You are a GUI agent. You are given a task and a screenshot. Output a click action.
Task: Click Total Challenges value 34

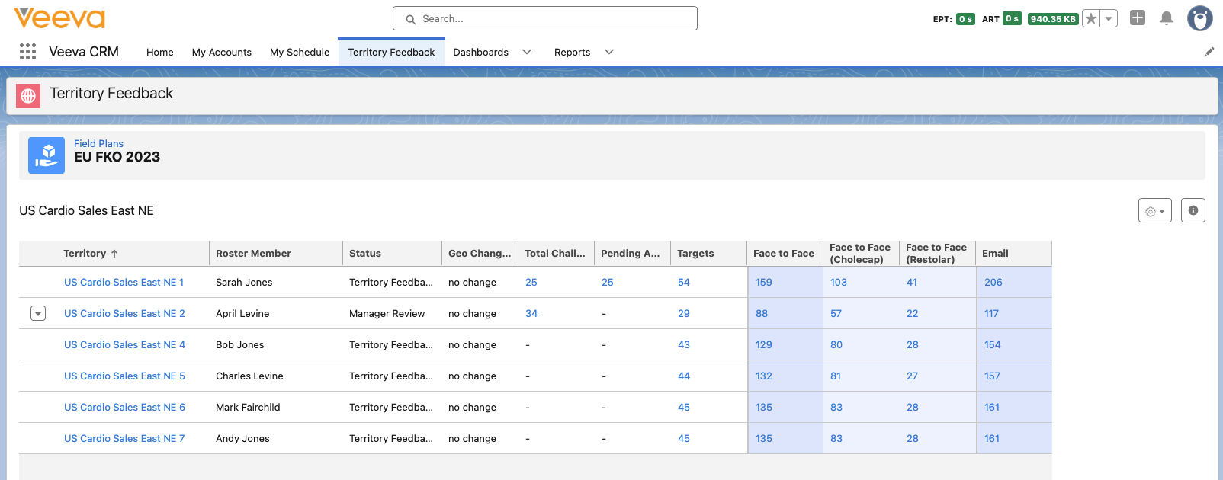point(531,313)
